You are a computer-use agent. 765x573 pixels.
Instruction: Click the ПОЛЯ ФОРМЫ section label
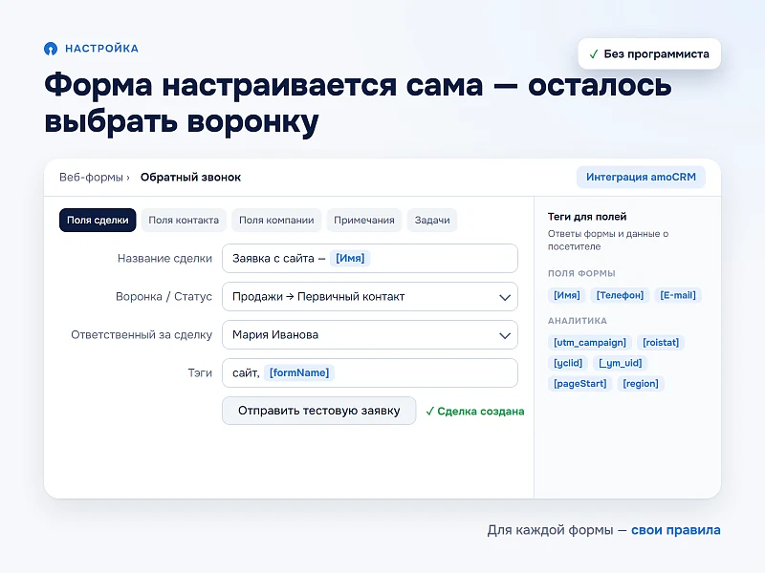[581, 273]
